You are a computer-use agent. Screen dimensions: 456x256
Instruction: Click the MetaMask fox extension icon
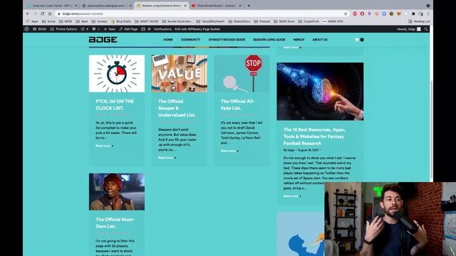click(399, 14)
